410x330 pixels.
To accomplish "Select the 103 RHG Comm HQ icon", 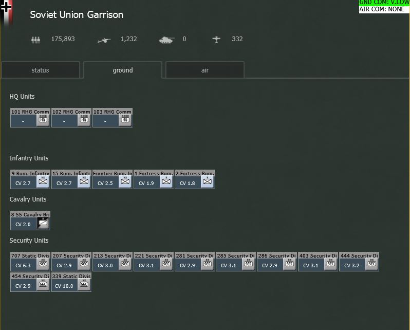I will point(125,120).
